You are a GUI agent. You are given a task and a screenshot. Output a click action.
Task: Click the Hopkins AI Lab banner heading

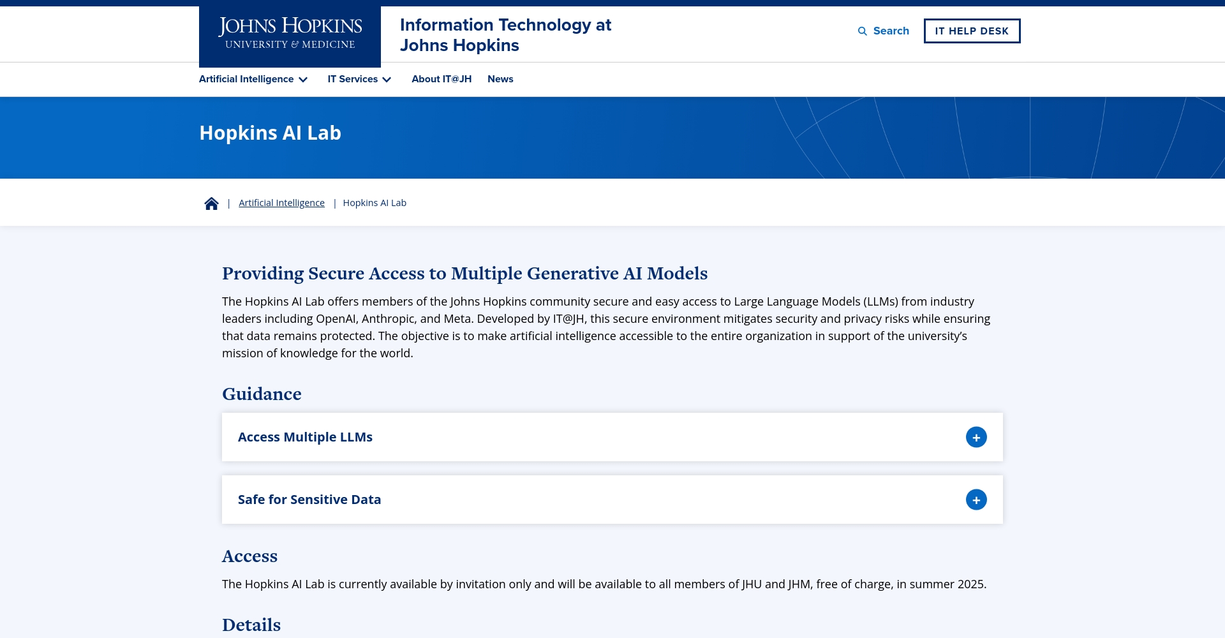point(270,133)
